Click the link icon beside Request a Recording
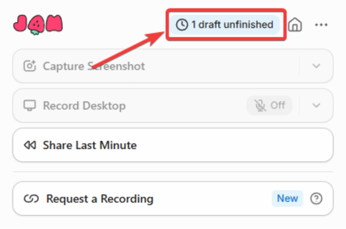Image resolution: width=346 pixels, height=229 pixels. click(30, 199)
